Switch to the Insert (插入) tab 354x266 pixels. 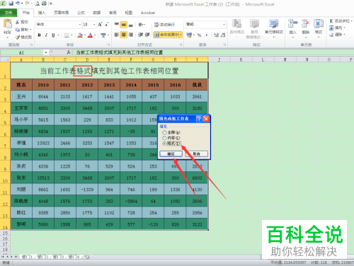(x=42, y=13)
